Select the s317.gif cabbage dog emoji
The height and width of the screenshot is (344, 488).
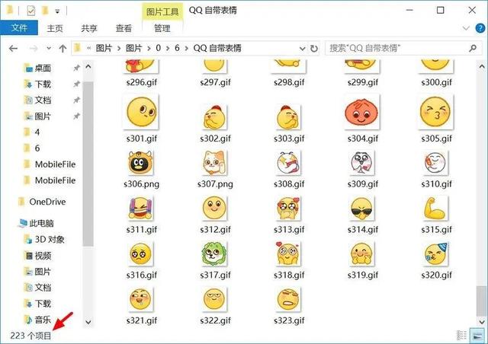click(215, 254)
